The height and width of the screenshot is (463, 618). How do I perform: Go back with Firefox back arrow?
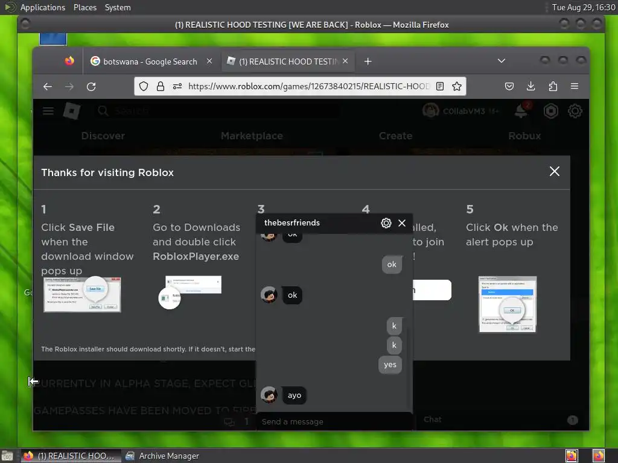click(x=48, y=87)
